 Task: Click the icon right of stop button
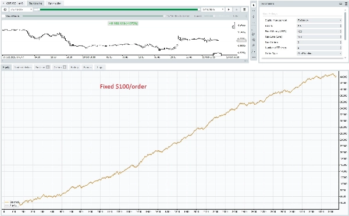click(244, 9)
